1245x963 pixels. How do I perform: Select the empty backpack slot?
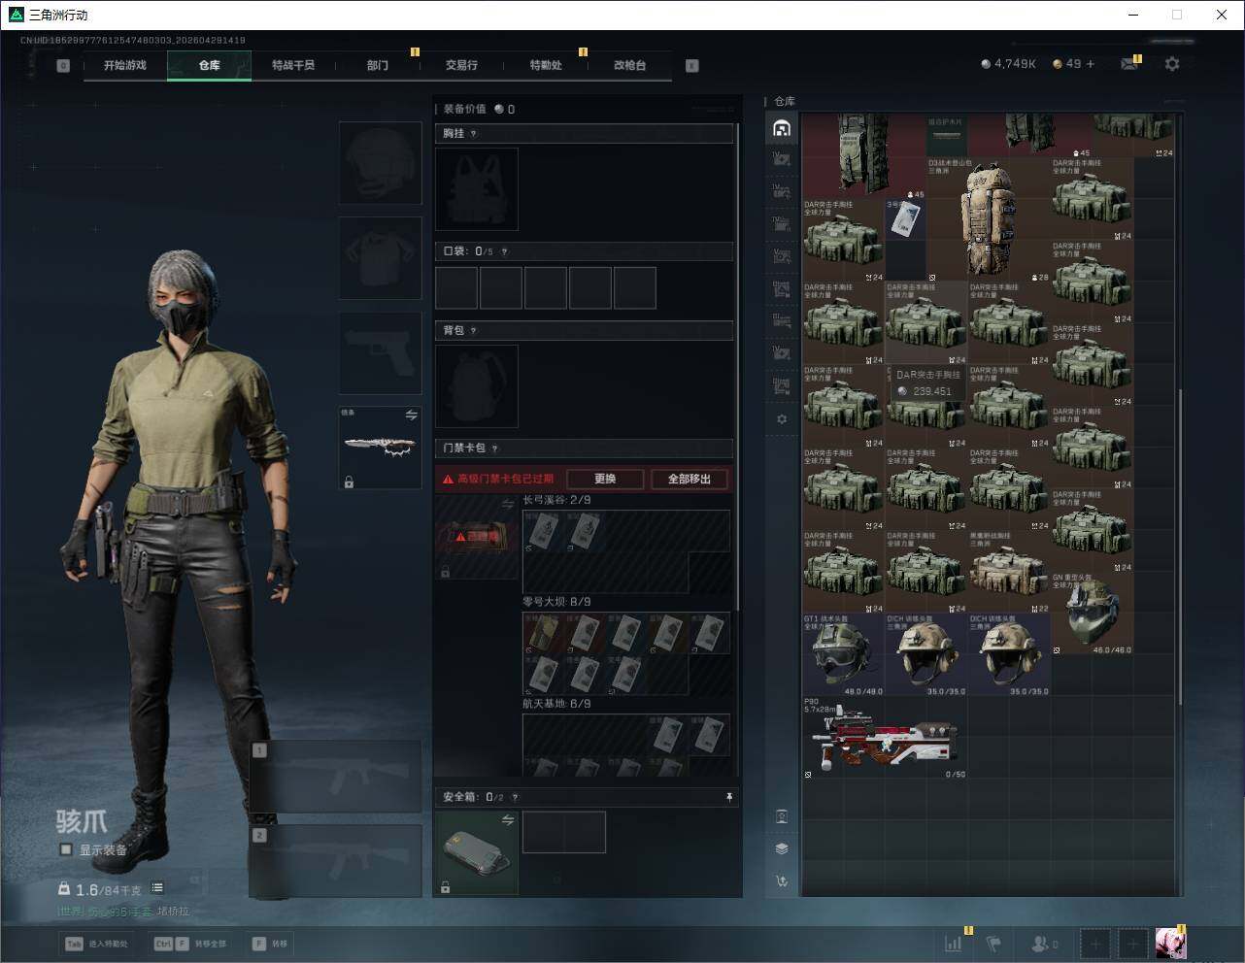(x=477, y=386)
